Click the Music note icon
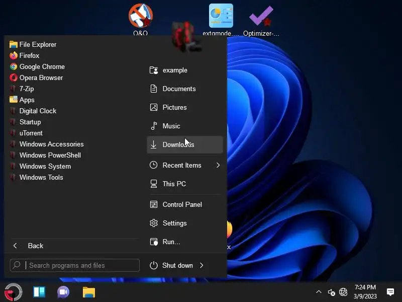 click(154, 126)
